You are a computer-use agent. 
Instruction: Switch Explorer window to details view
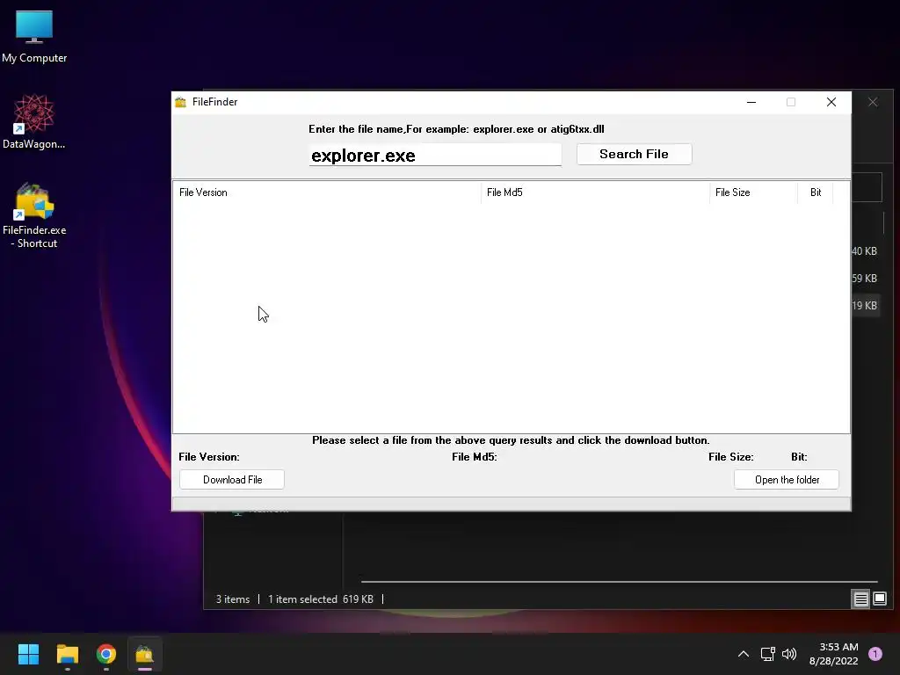coord(861,599)
